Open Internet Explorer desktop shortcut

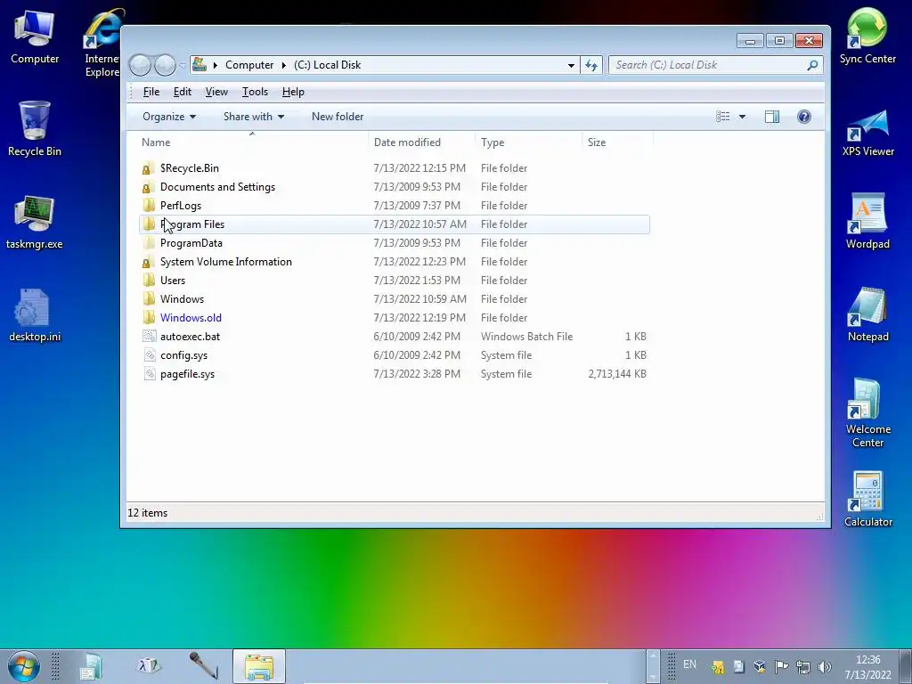(102, 44)
